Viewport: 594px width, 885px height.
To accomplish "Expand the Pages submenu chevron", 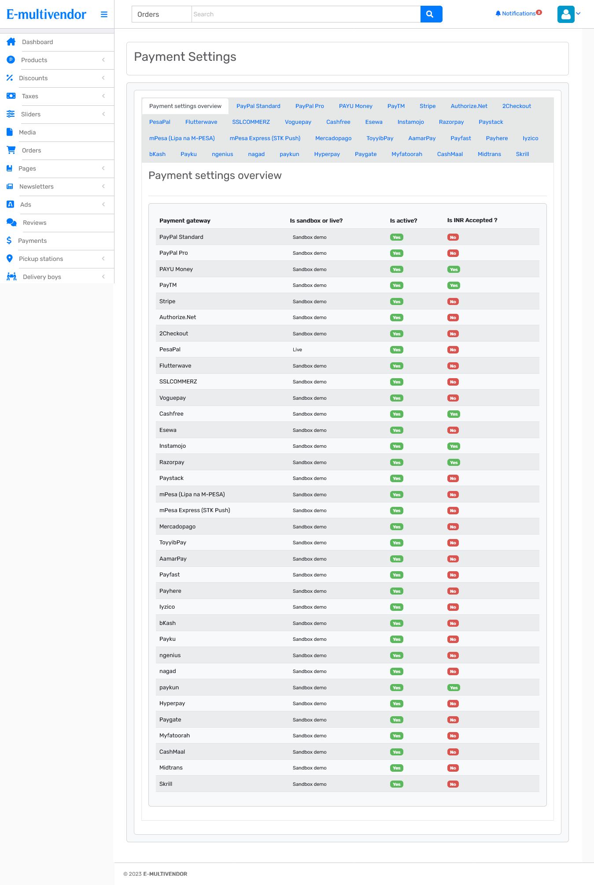I will coord(103,168).
